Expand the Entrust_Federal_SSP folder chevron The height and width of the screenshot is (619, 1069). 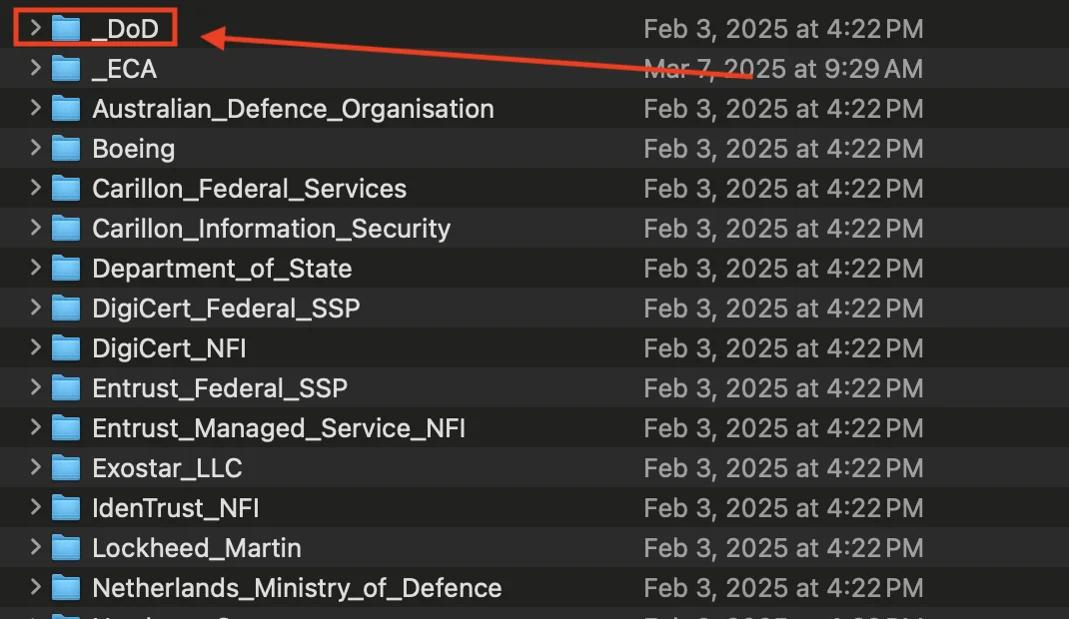(35, 387)
